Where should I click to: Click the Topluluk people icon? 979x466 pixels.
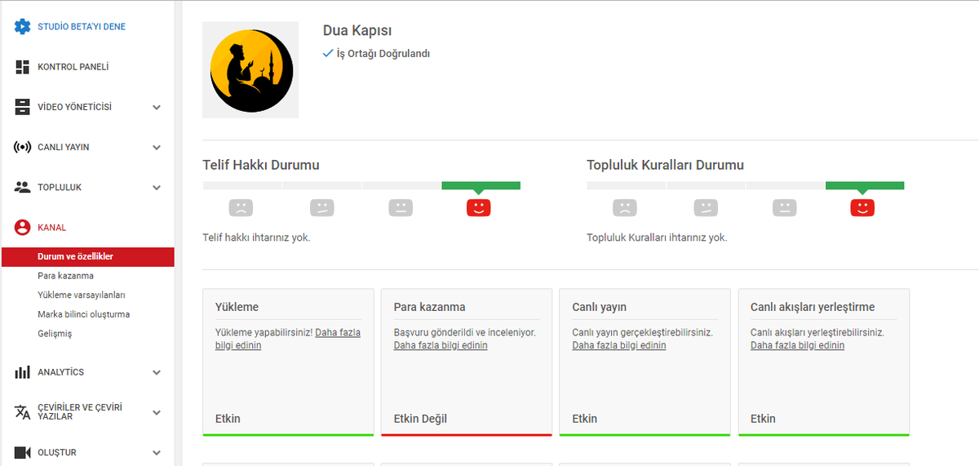tap(23, 187)
